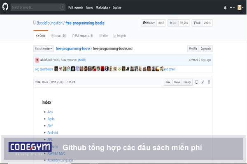The height and width of the screenshot is (164, 247).
Task: Go to Marketplace in header
Action: point(103,7)
